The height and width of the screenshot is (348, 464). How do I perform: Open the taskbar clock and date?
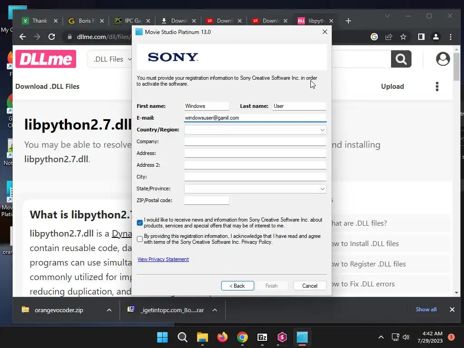click(x=430, y=337)
